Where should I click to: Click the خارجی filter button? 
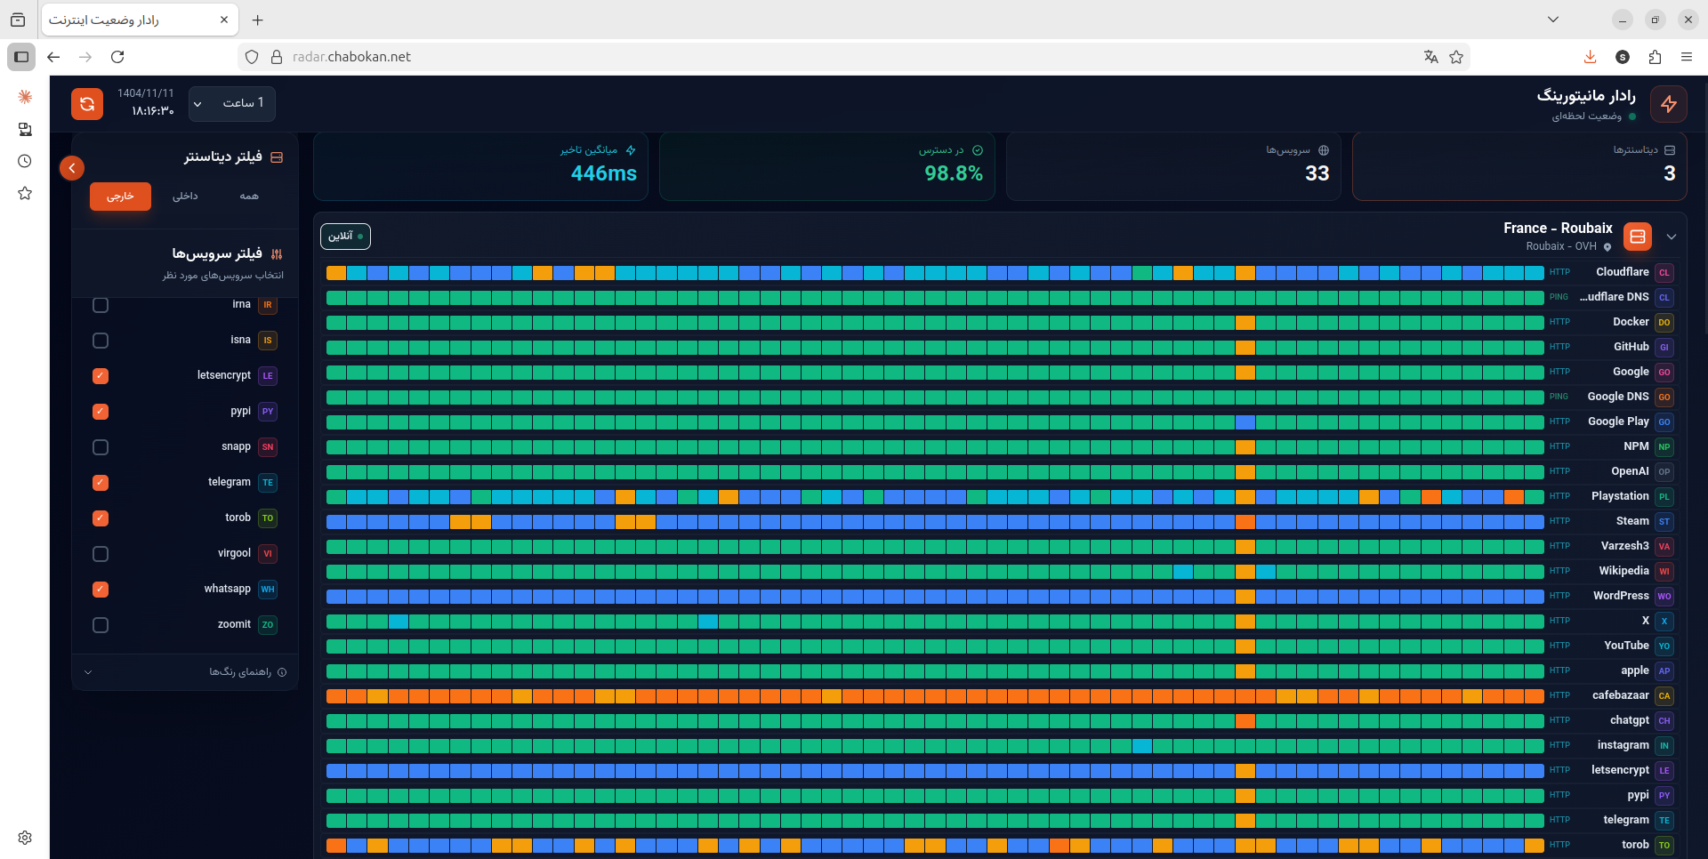pyautogui.click(x=120, y=197)
